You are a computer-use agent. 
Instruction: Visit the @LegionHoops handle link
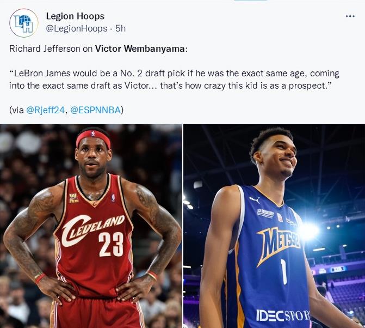pyautogui.click(x=77, y=29)
